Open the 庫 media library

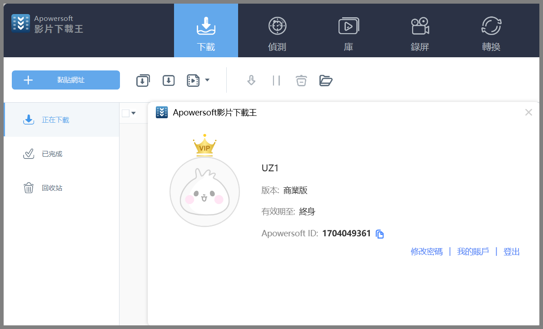[349, 30]
